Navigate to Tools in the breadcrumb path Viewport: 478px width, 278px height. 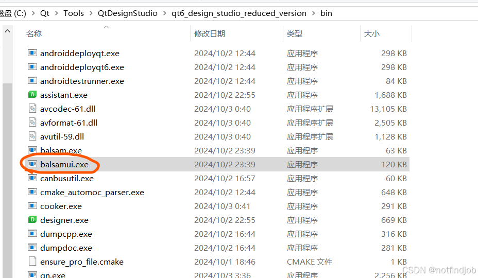tap(74, 13)
